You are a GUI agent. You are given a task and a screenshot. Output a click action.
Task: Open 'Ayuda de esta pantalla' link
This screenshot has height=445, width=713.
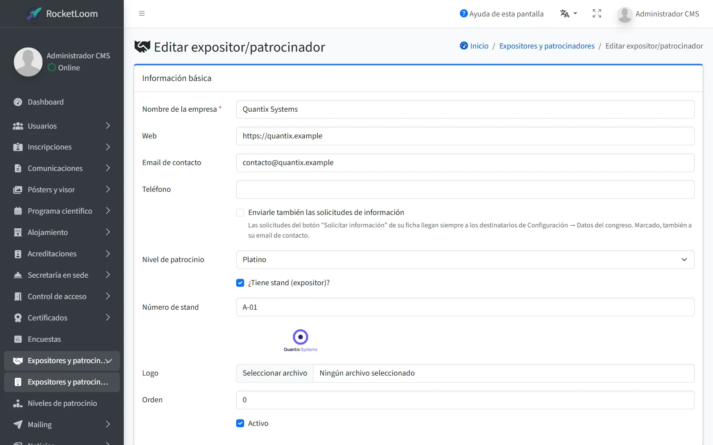(501, 14)
